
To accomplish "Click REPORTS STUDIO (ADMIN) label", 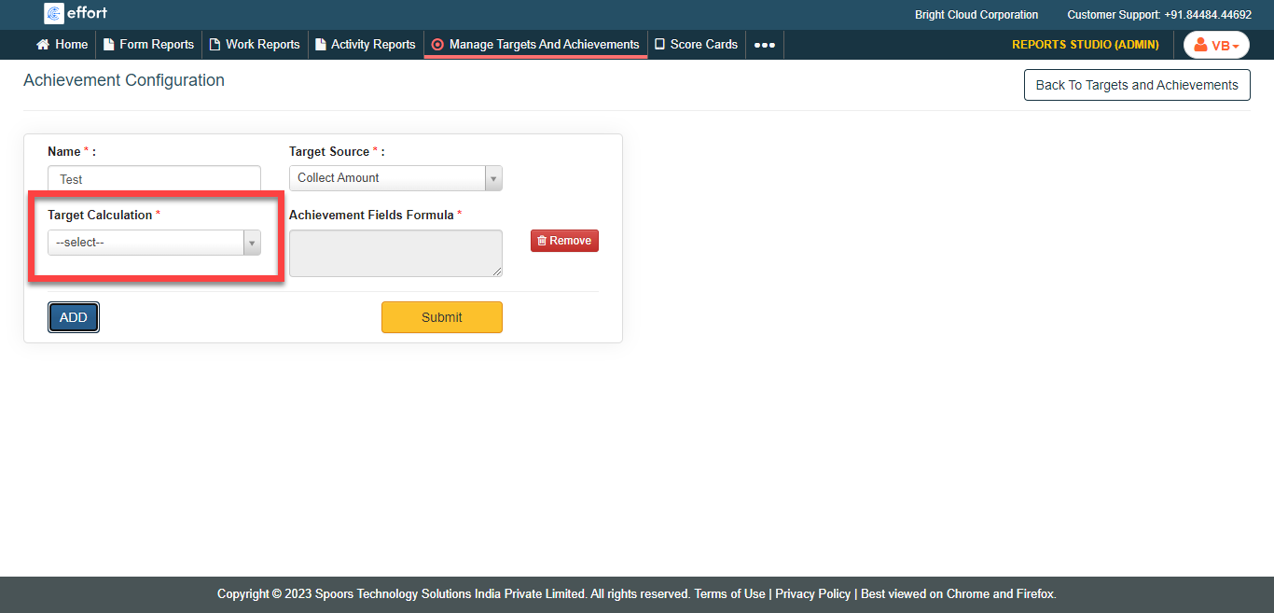I will [x=1085, y=45].
